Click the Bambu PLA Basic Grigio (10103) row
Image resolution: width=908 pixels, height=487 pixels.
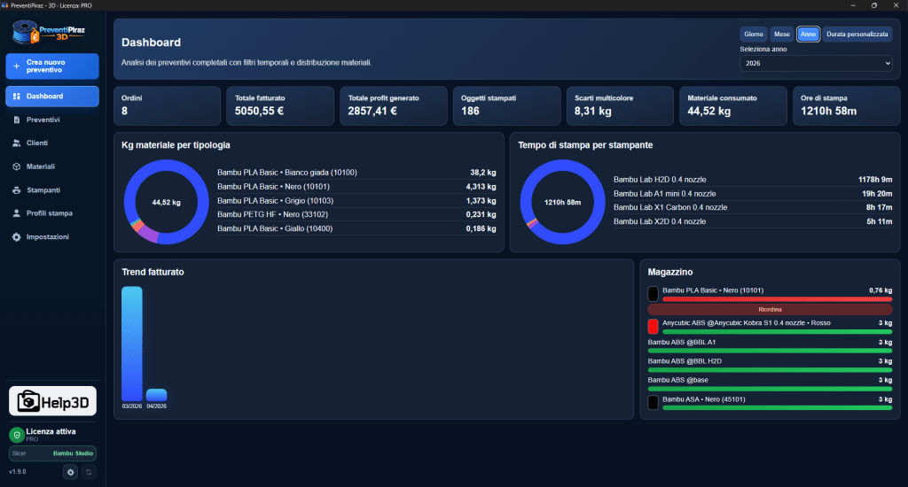356,201
